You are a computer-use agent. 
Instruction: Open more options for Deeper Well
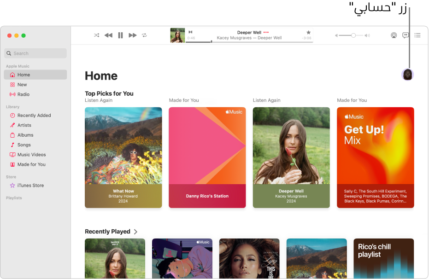pyautogui.click(x=266, y=32)
